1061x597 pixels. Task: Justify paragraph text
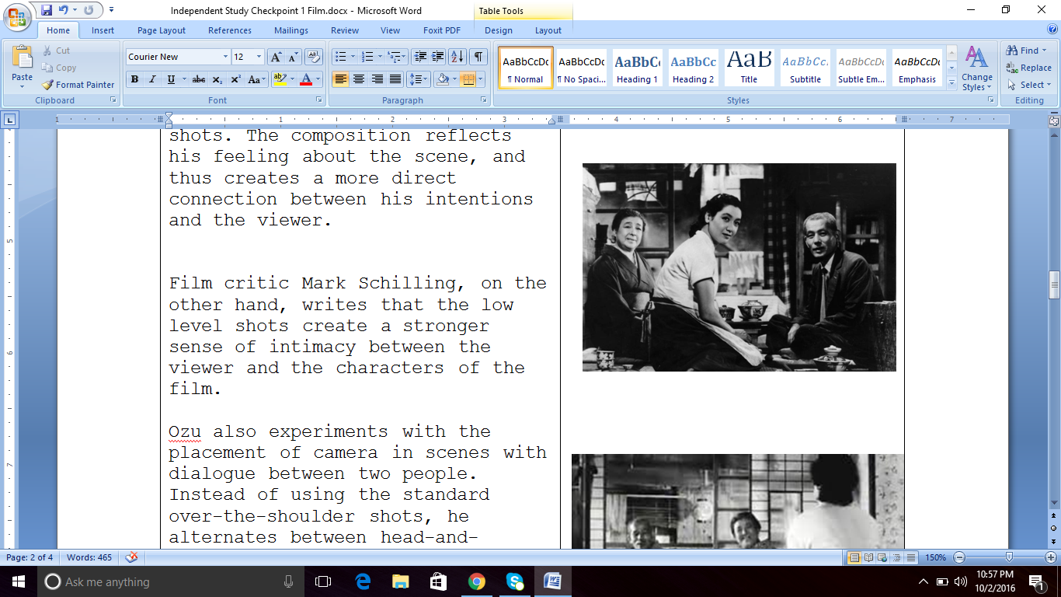pos(395,79)
